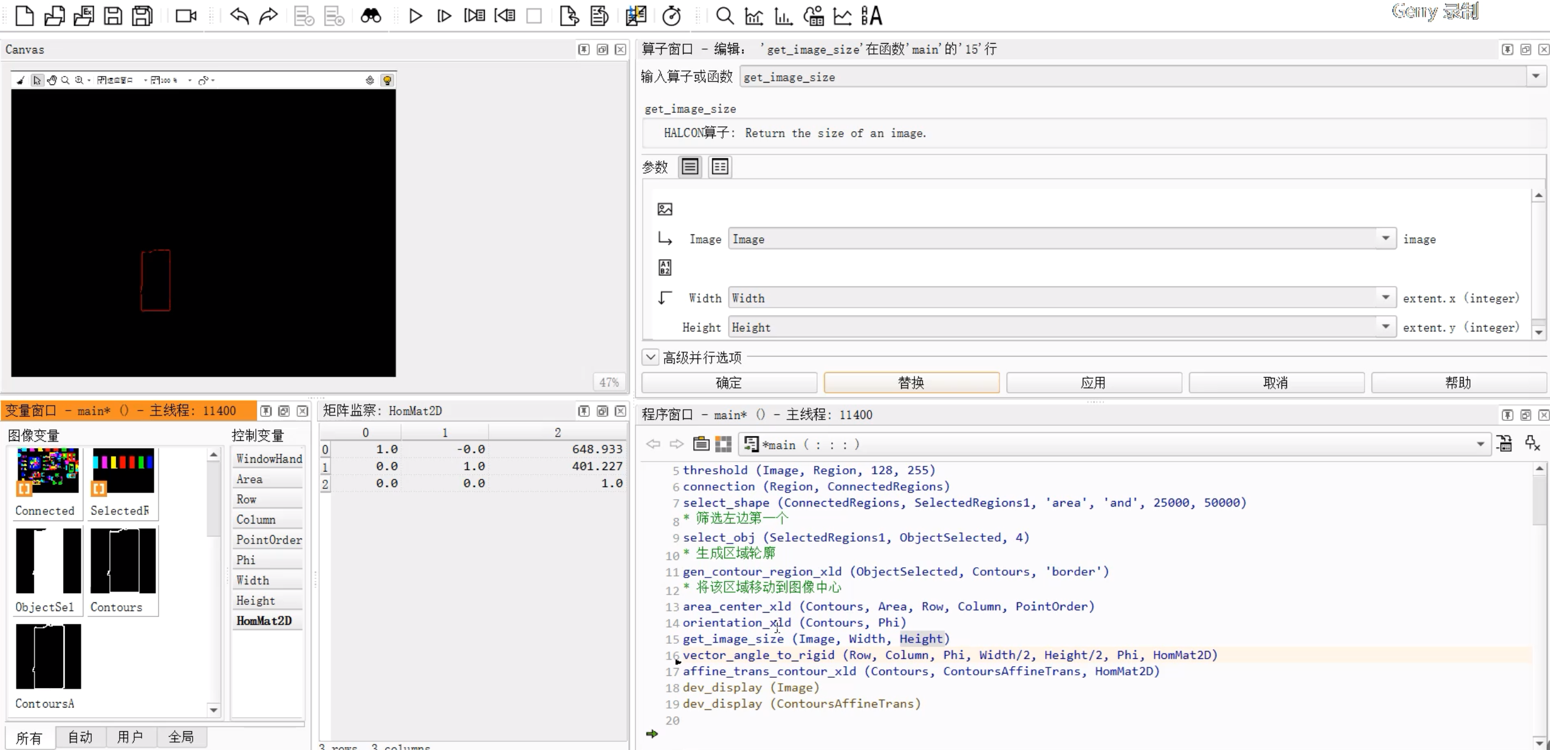Select the HomMat2D control variable
The image size is (1550, 750).
point(264,621)
